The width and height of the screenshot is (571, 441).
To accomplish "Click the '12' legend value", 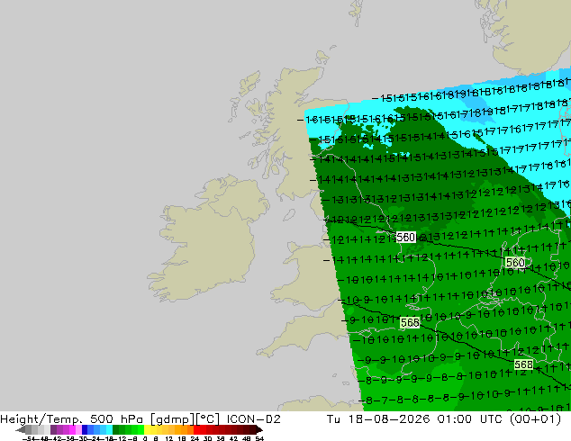I will pos(169,438).
